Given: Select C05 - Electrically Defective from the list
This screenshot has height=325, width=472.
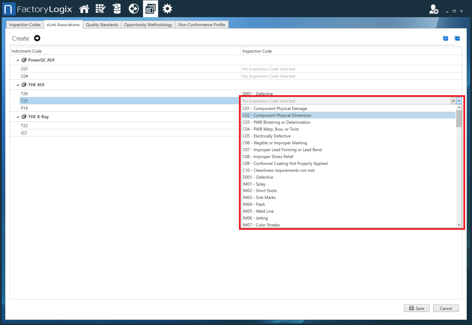Looking at the screenshot, I should click(266, 136).
